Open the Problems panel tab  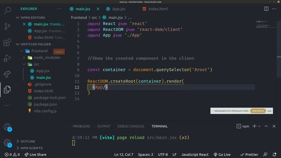coord(81,126)
